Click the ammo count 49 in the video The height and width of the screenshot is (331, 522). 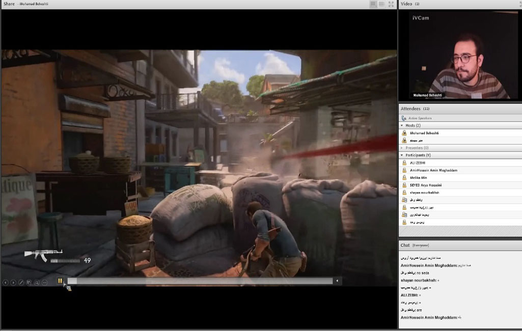(x=87, y=260)
